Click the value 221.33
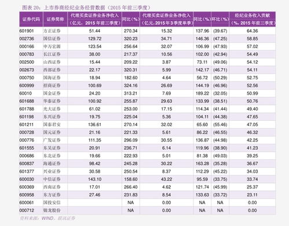 (131, 132)
